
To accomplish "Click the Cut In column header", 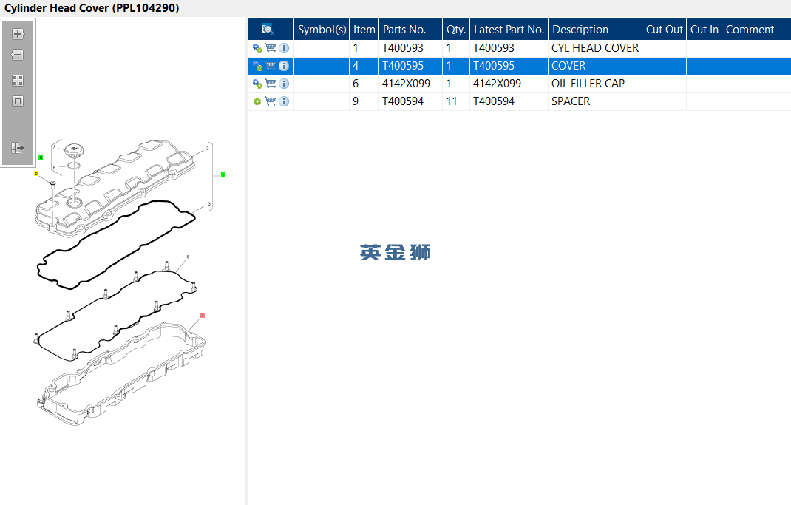I will click(x=705, y=30).
